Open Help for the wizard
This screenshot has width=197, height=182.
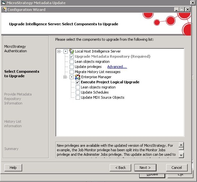13,168
